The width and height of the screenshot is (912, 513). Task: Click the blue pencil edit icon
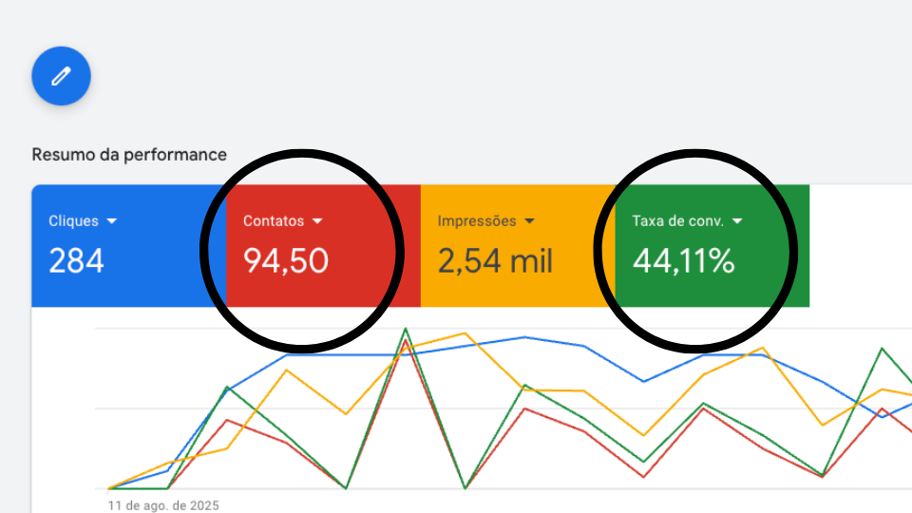61,74
